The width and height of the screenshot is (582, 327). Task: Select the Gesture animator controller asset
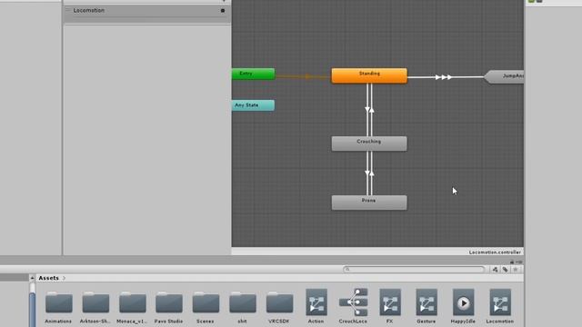426,306
